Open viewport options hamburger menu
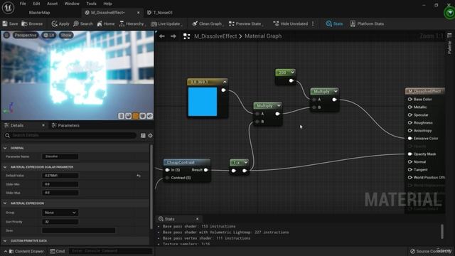Screen dimensions: 455x256 pos(6,35)
